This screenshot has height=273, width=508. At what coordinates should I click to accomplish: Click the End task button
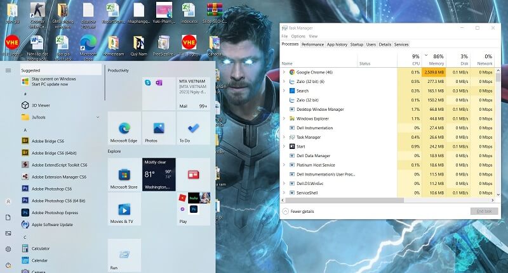484,212
